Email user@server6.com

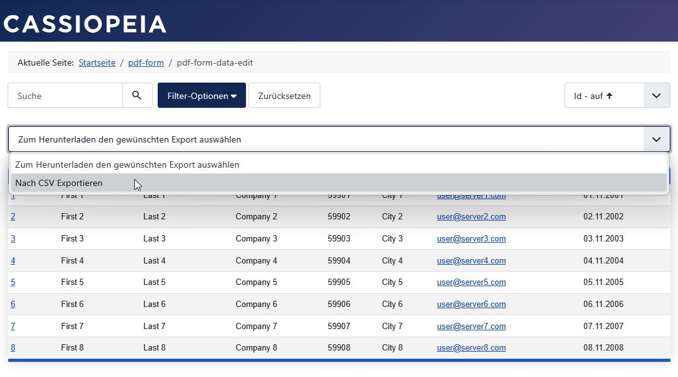click(x=471, y=304)
